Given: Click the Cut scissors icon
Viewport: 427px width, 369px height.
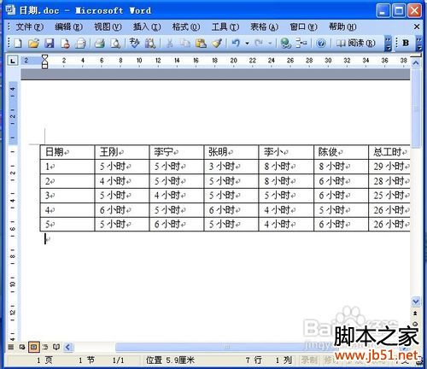Looking at the screenshot, I should tap(170, 44).
